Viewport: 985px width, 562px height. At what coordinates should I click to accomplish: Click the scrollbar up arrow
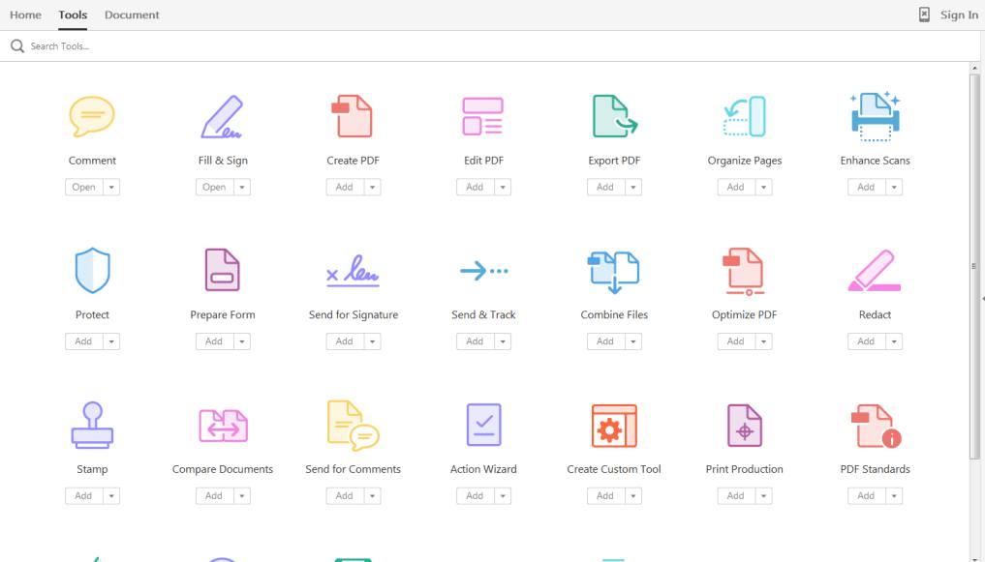click(974, 68)
